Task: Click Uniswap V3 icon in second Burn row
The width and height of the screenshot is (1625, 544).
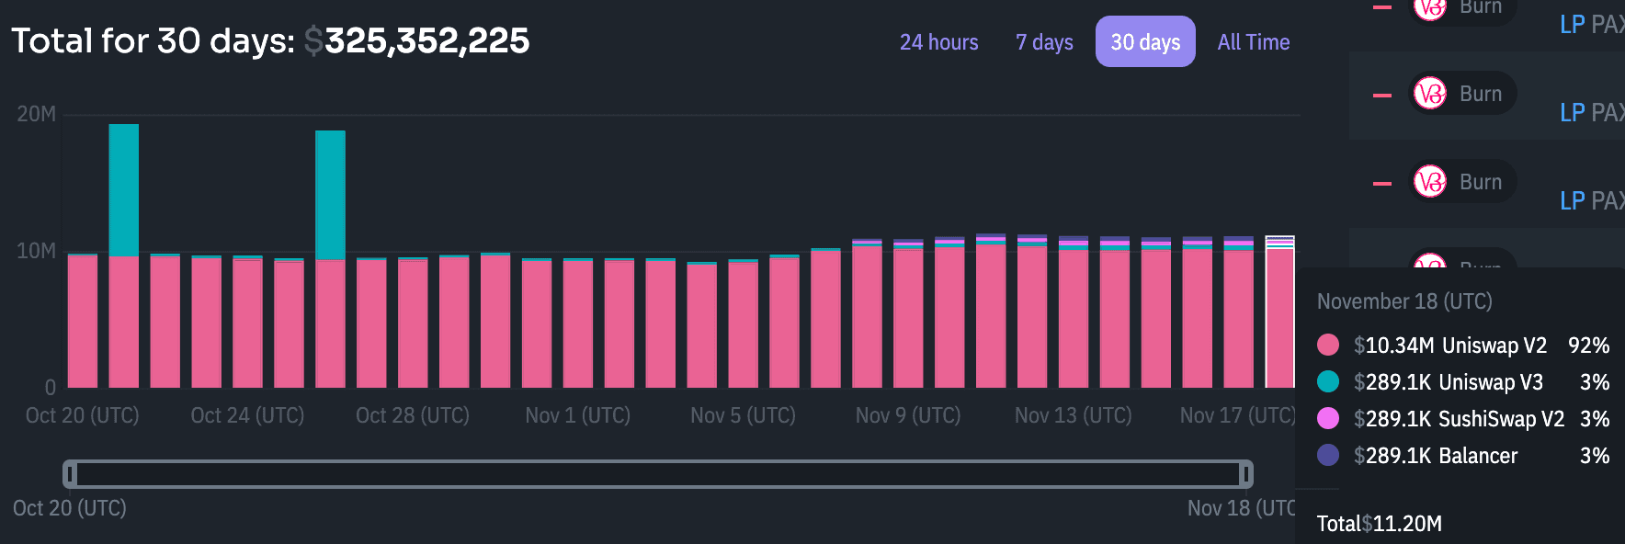Action: tap(1430, 94)
